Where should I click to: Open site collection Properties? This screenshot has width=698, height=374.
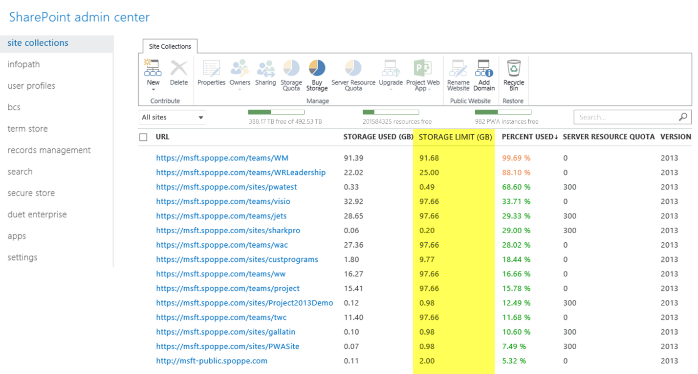click(211, 72)
